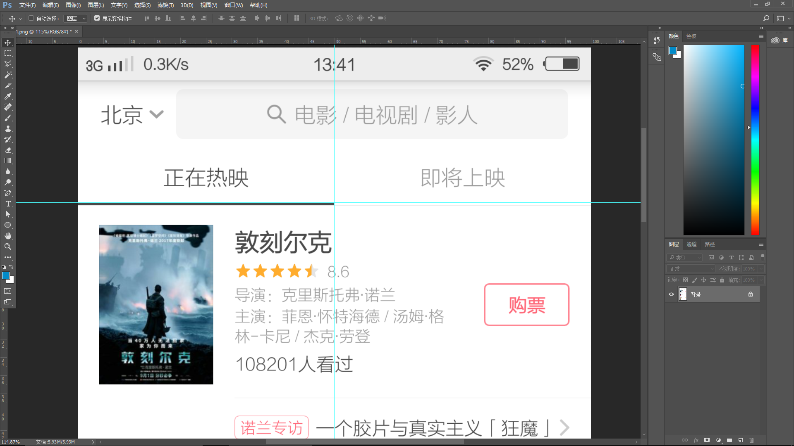Open the 滤镜(T) menu
The height and width of the screenshot is (446, 794).
165,5
